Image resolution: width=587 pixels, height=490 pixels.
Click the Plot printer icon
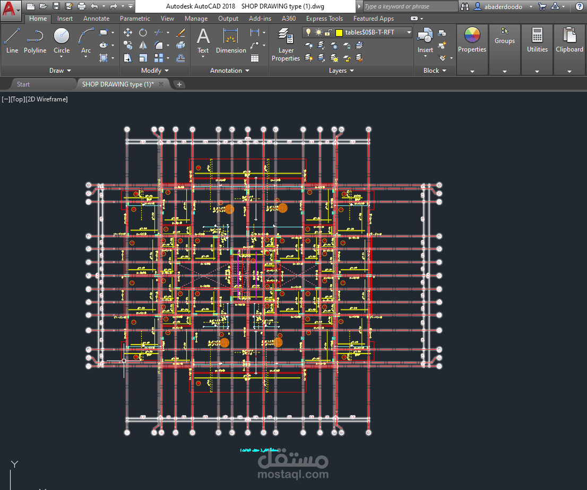pos(81,6)
